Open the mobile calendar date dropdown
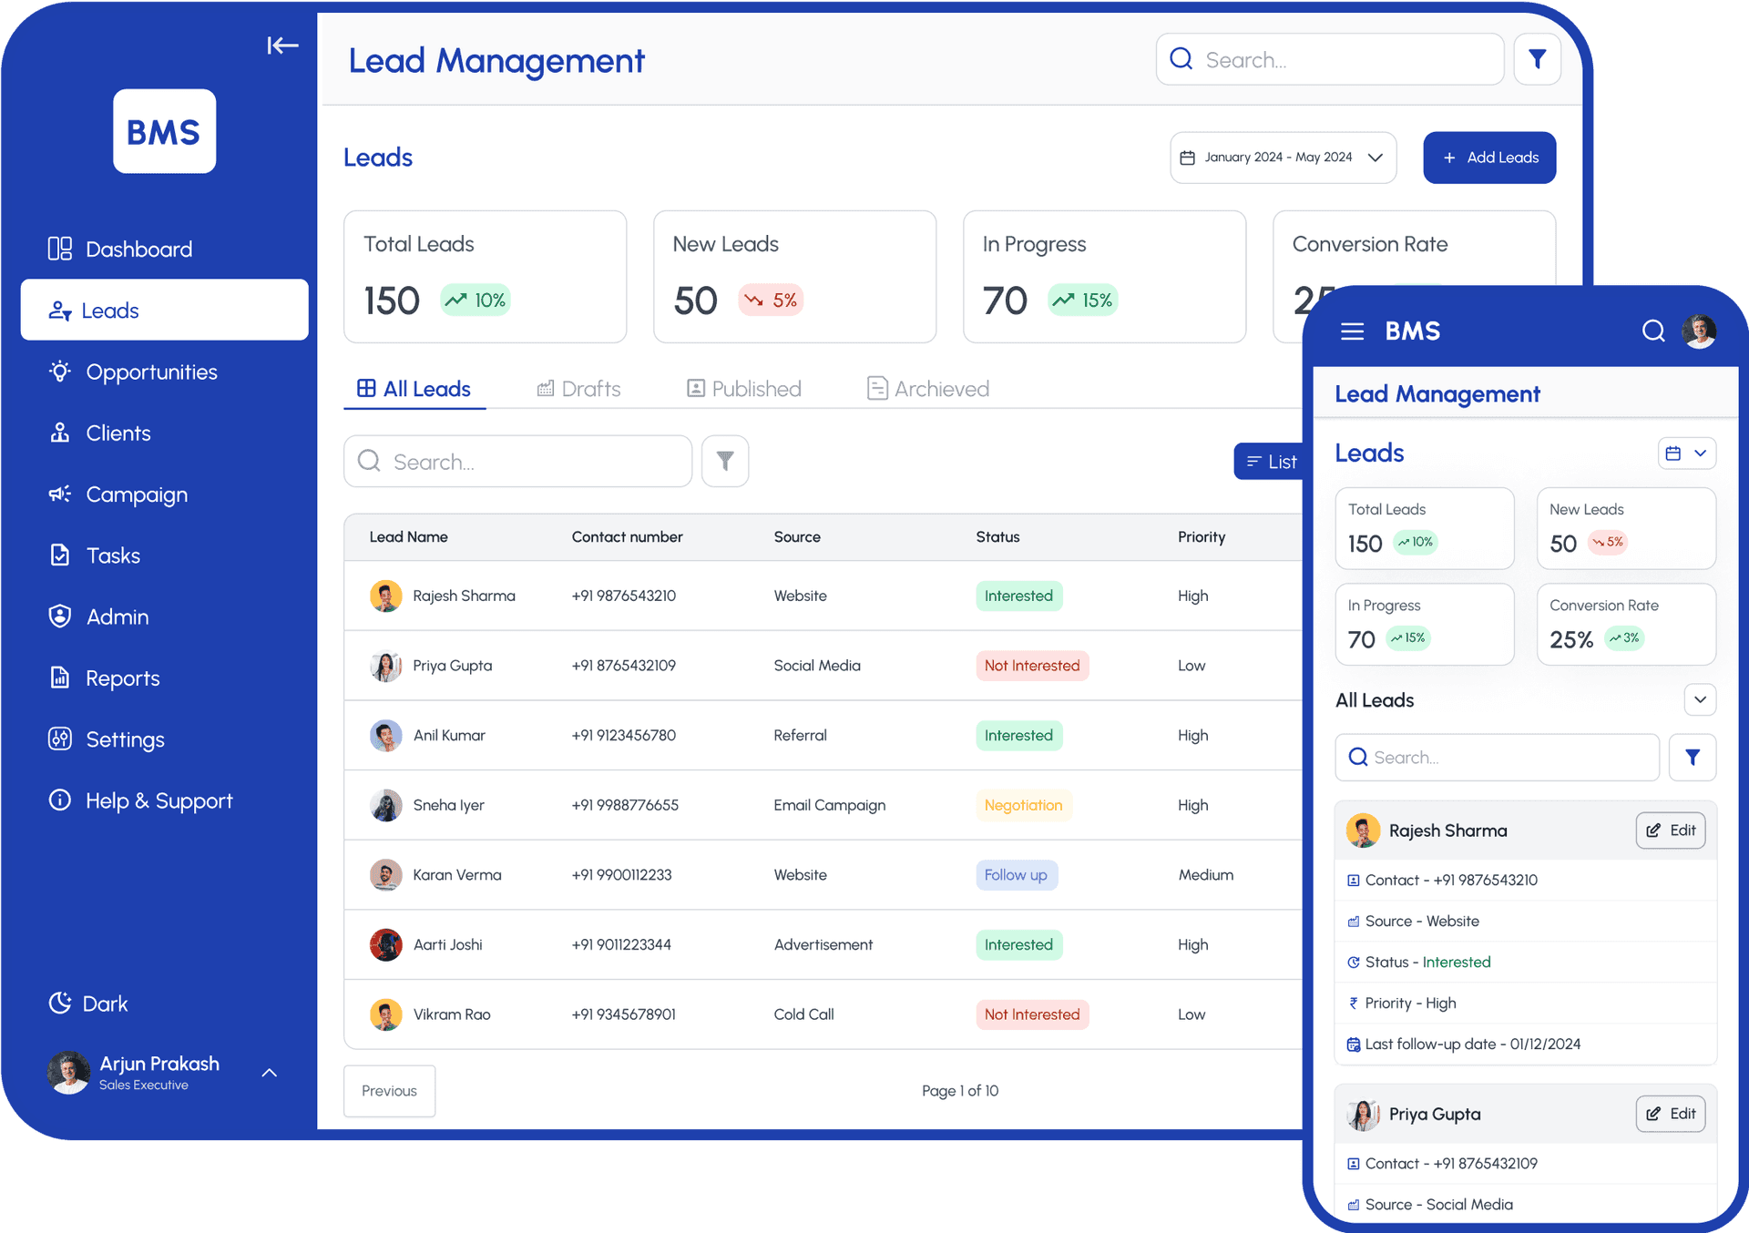This screenshot has width=1749, height=1233. click(x=1686, y=453)
